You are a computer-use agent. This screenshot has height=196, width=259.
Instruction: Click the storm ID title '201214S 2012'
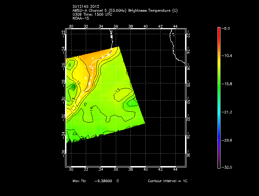(x=86, y=7)
